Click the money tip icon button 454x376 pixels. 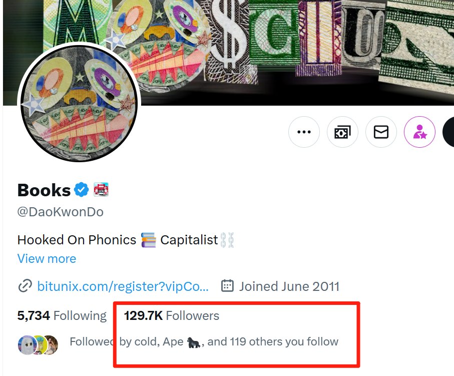[x=342, y=132]
